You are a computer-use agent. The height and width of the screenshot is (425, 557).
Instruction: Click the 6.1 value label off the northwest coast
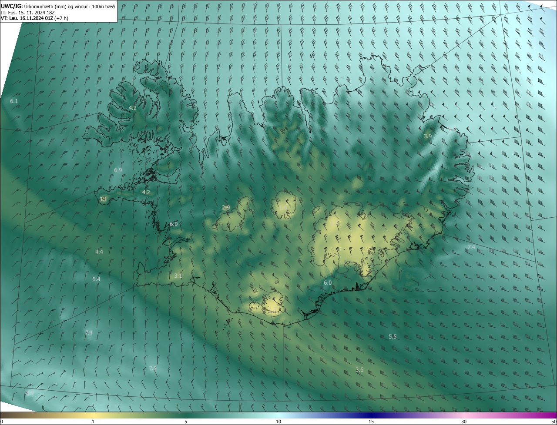14,101
